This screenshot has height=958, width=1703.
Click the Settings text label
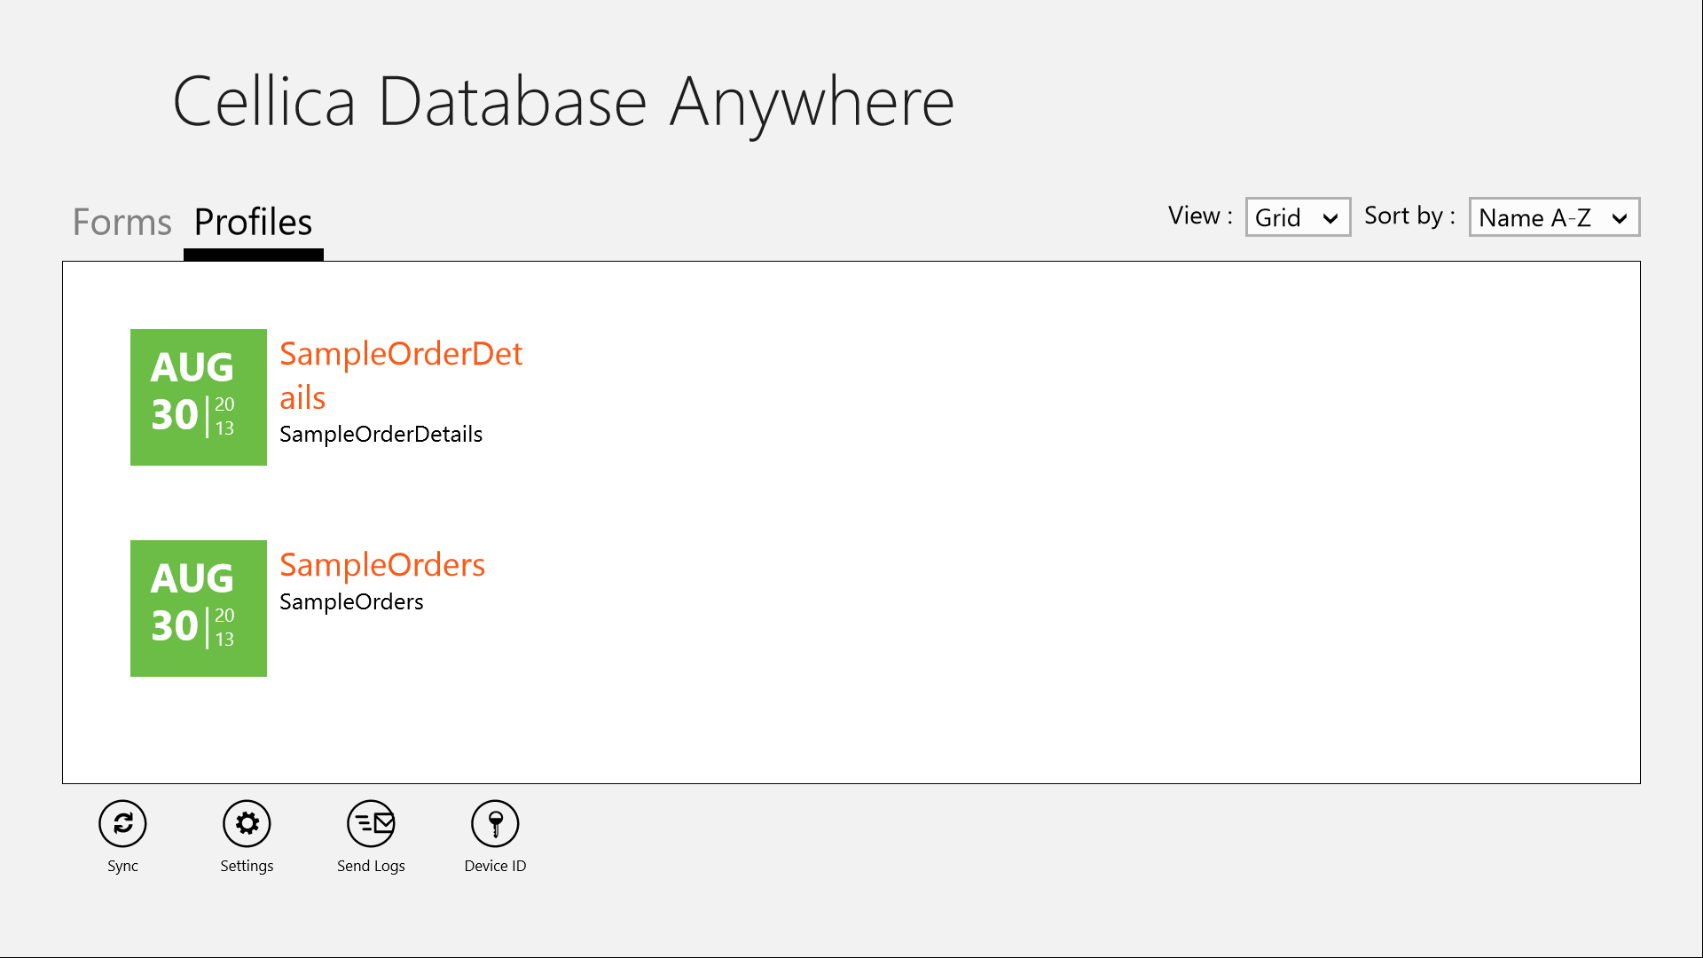[x=247, y=866]
